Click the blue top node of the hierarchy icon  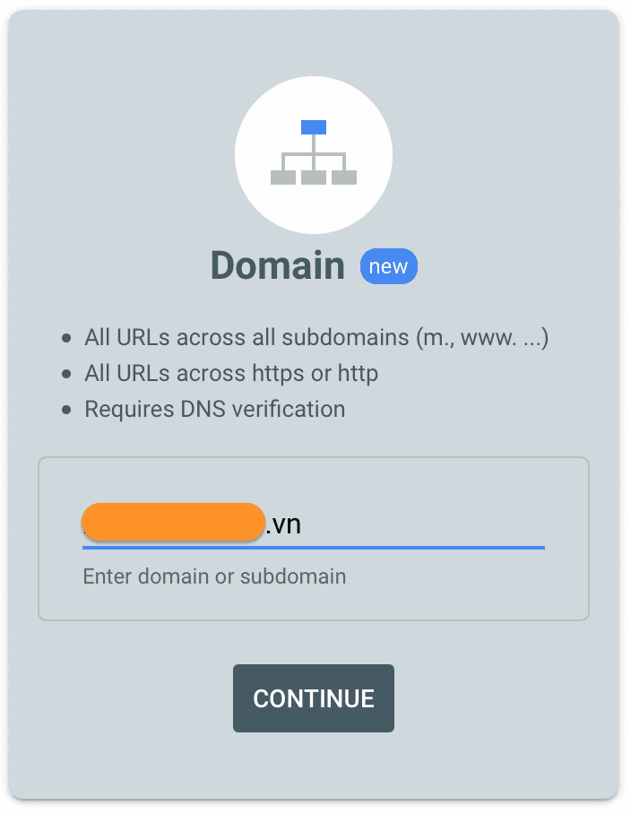[313, 127]
